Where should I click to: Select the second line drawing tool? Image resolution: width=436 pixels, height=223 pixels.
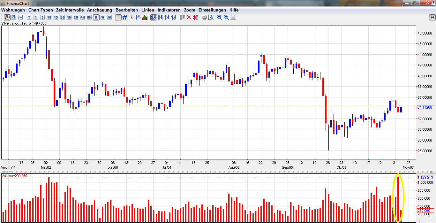click(x=160, y=17)
